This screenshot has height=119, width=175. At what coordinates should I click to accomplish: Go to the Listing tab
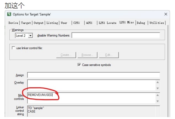click(x=52, y=23)
